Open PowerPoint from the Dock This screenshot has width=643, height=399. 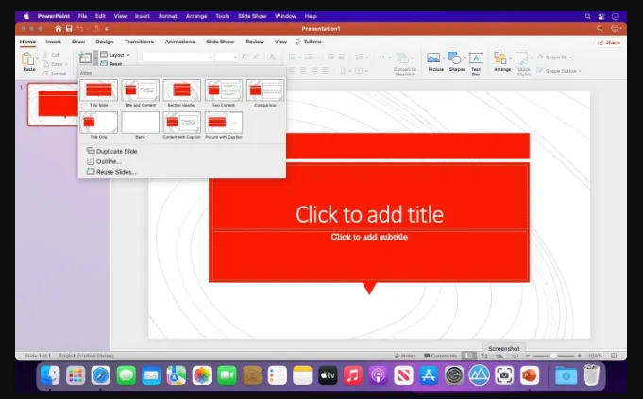point(530,374)
